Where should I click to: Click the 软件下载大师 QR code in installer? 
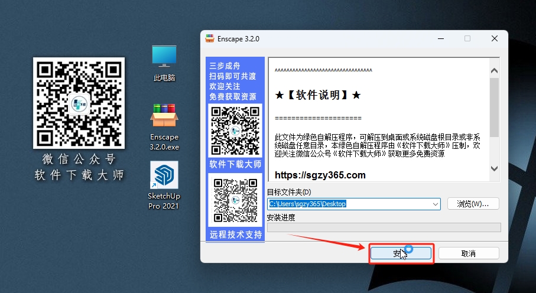point(235,131)
